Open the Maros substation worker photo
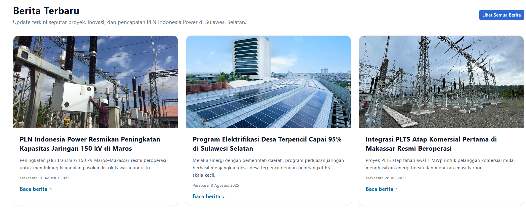Viewport: 526px width, 213px height. coord(95,82)
